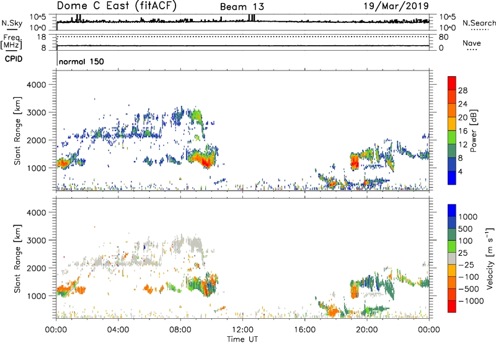The height and width of the screenshot is (343, 496).
Task: Click the '12:00' time axis label
Action: click(x=242, y=330)
